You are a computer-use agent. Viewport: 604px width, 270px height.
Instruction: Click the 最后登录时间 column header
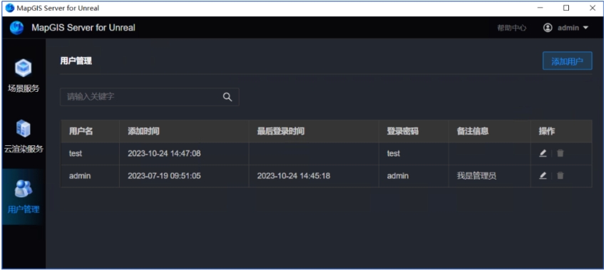click(281, 131)
